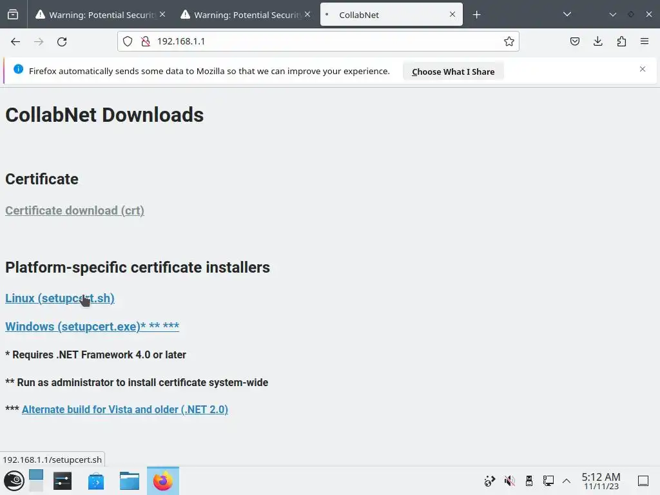
Task: Expand the list all tabs dropdown
Action: point(567,14)
